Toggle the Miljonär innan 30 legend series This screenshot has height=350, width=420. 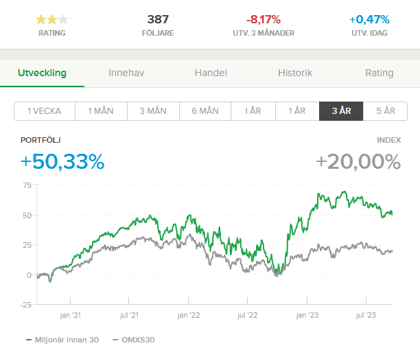63,340
